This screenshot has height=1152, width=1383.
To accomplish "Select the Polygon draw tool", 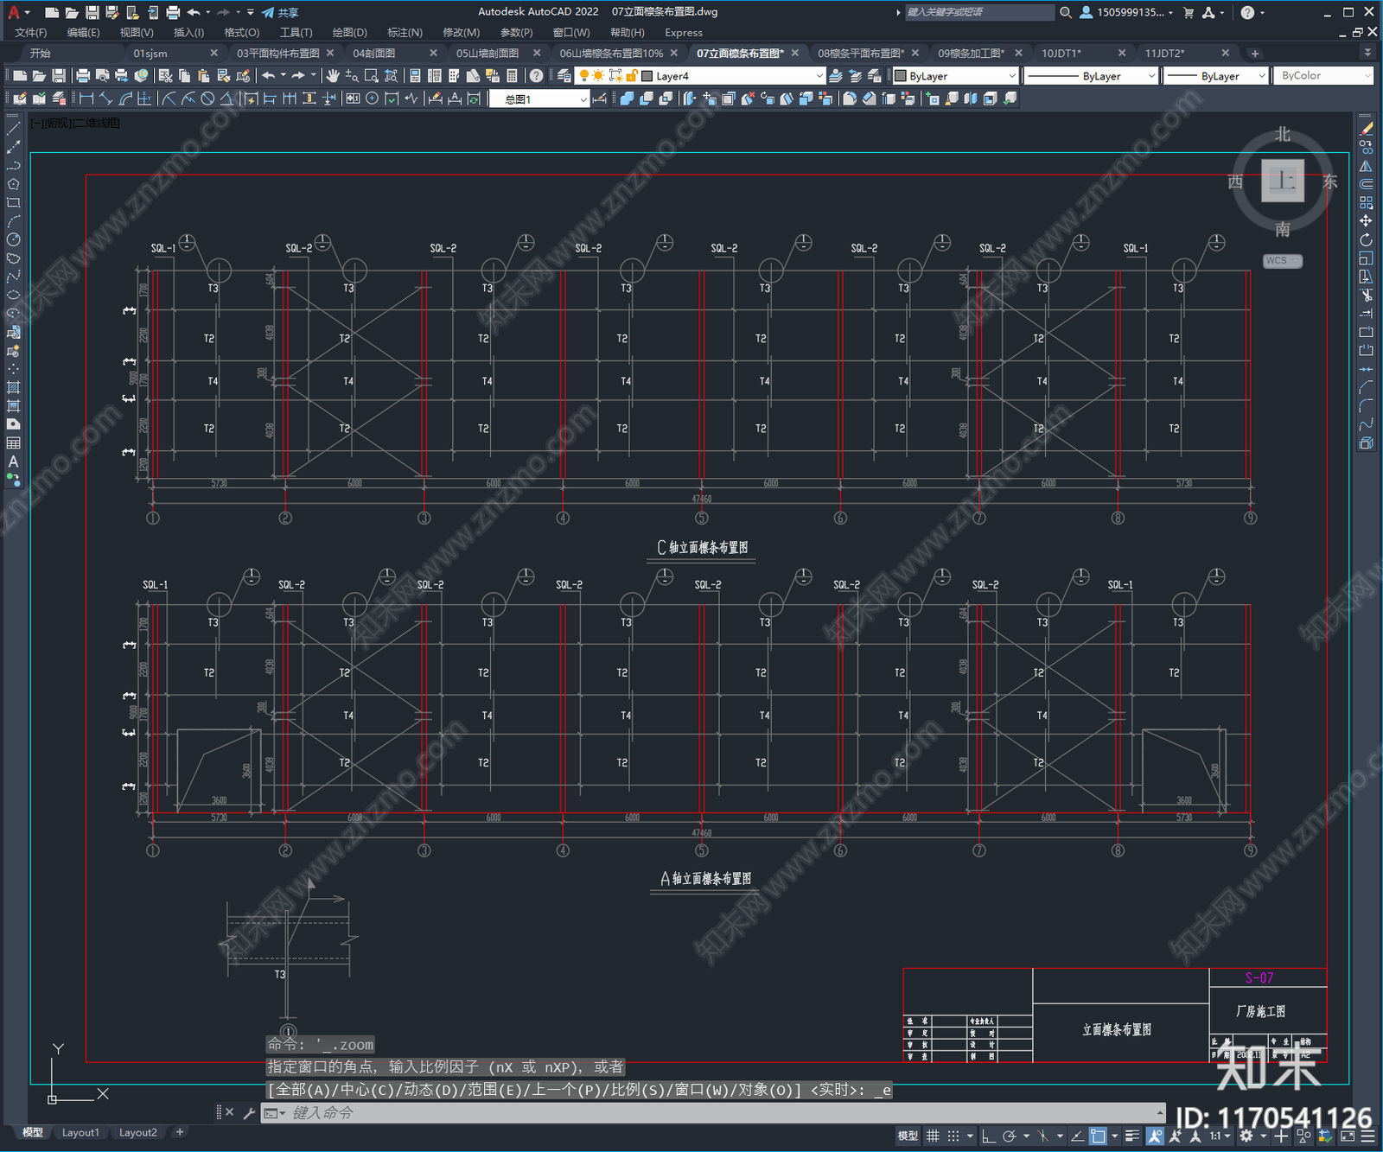I will 13,184.
